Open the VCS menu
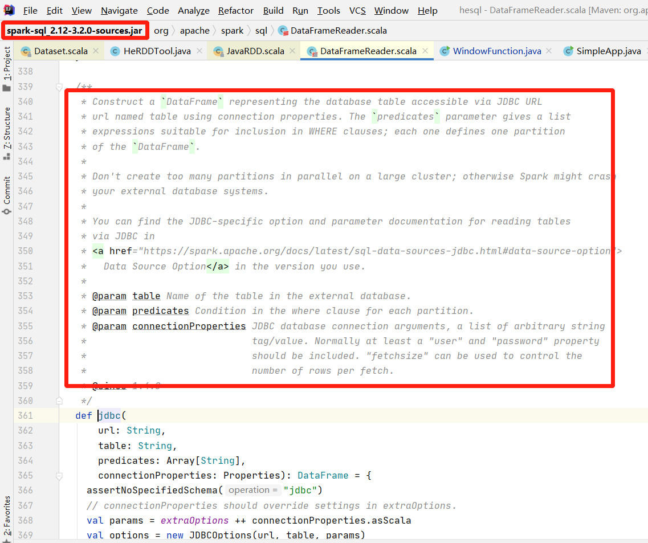 coord(357,11)
